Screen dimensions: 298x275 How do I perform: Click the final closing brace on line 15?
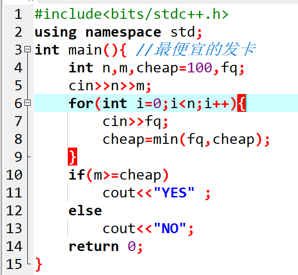(39, 264)
